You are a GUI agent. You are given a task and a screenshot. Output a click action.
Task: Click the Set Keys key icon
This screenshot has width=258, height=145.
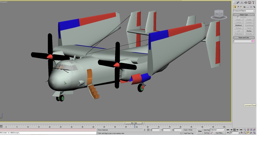(200, 131)
